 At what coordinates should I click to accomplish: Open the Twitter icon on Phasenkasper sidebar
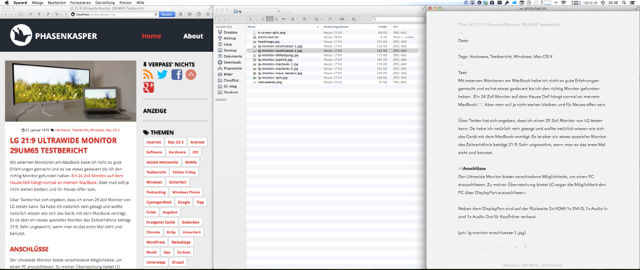click(x=162, y=75)
